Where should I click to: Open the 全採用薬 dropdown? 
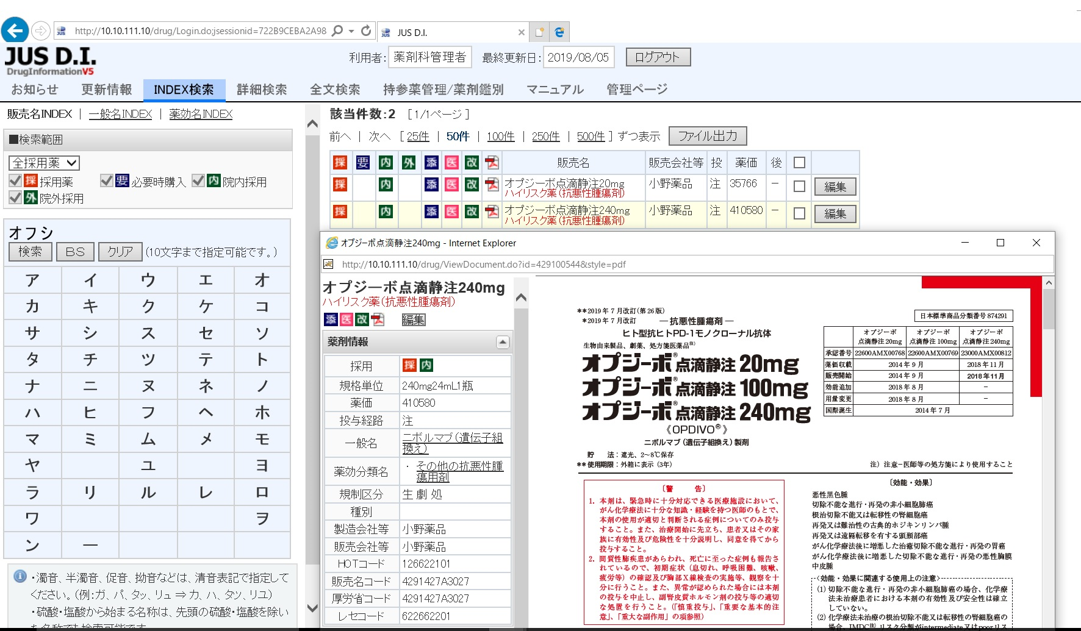(x=44, y=163)
